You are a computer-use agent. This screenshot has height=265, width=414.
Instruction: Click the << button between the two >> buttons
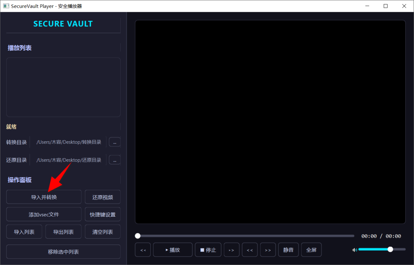pos(250,250)
